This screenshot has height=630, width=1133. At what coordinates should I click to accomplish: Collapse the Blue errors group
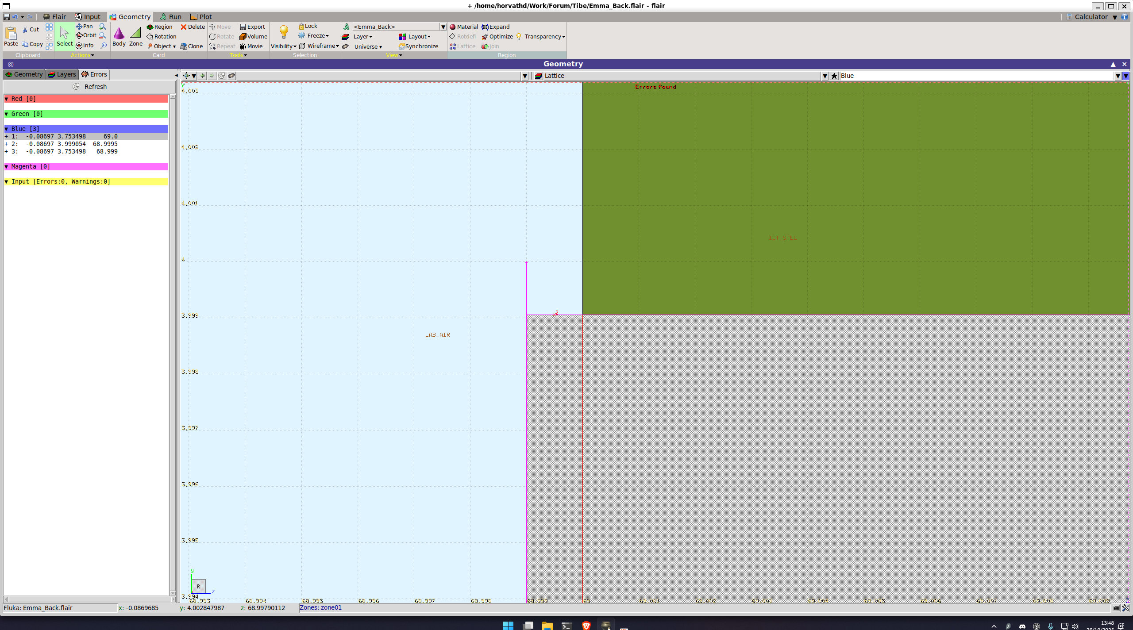coord(7,129)
